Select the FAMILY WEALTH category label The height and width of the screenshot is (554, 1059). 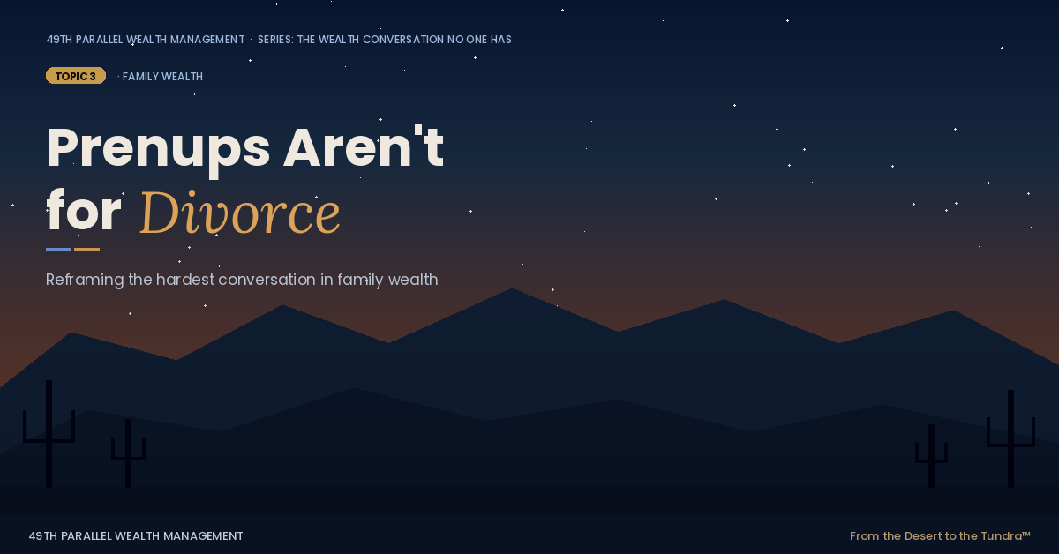coord(162,77)
